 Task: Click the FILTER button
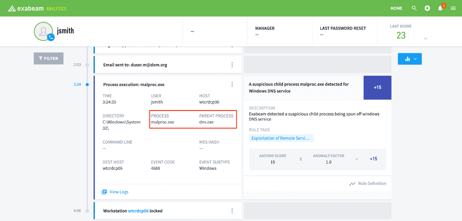[x=48, y=58]
